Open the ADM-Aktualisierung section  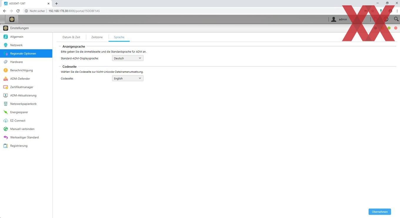click(26, 95)
